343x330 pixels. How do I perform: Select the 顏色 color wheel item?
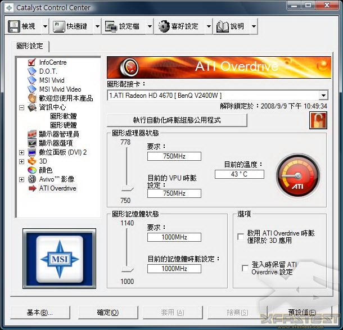point(32,170)
